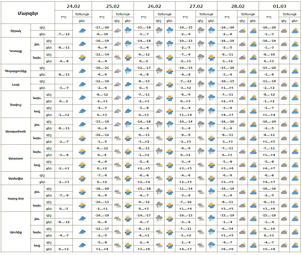Image resolution: width=302 pixels, height=255 pixels.
Task: Select the Գեղարքունիք daytime icon for 25.02
Action: click(128, 71)
